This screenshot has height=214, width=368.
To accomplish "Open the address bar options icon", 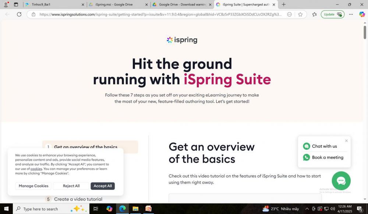I will (289, 14).
